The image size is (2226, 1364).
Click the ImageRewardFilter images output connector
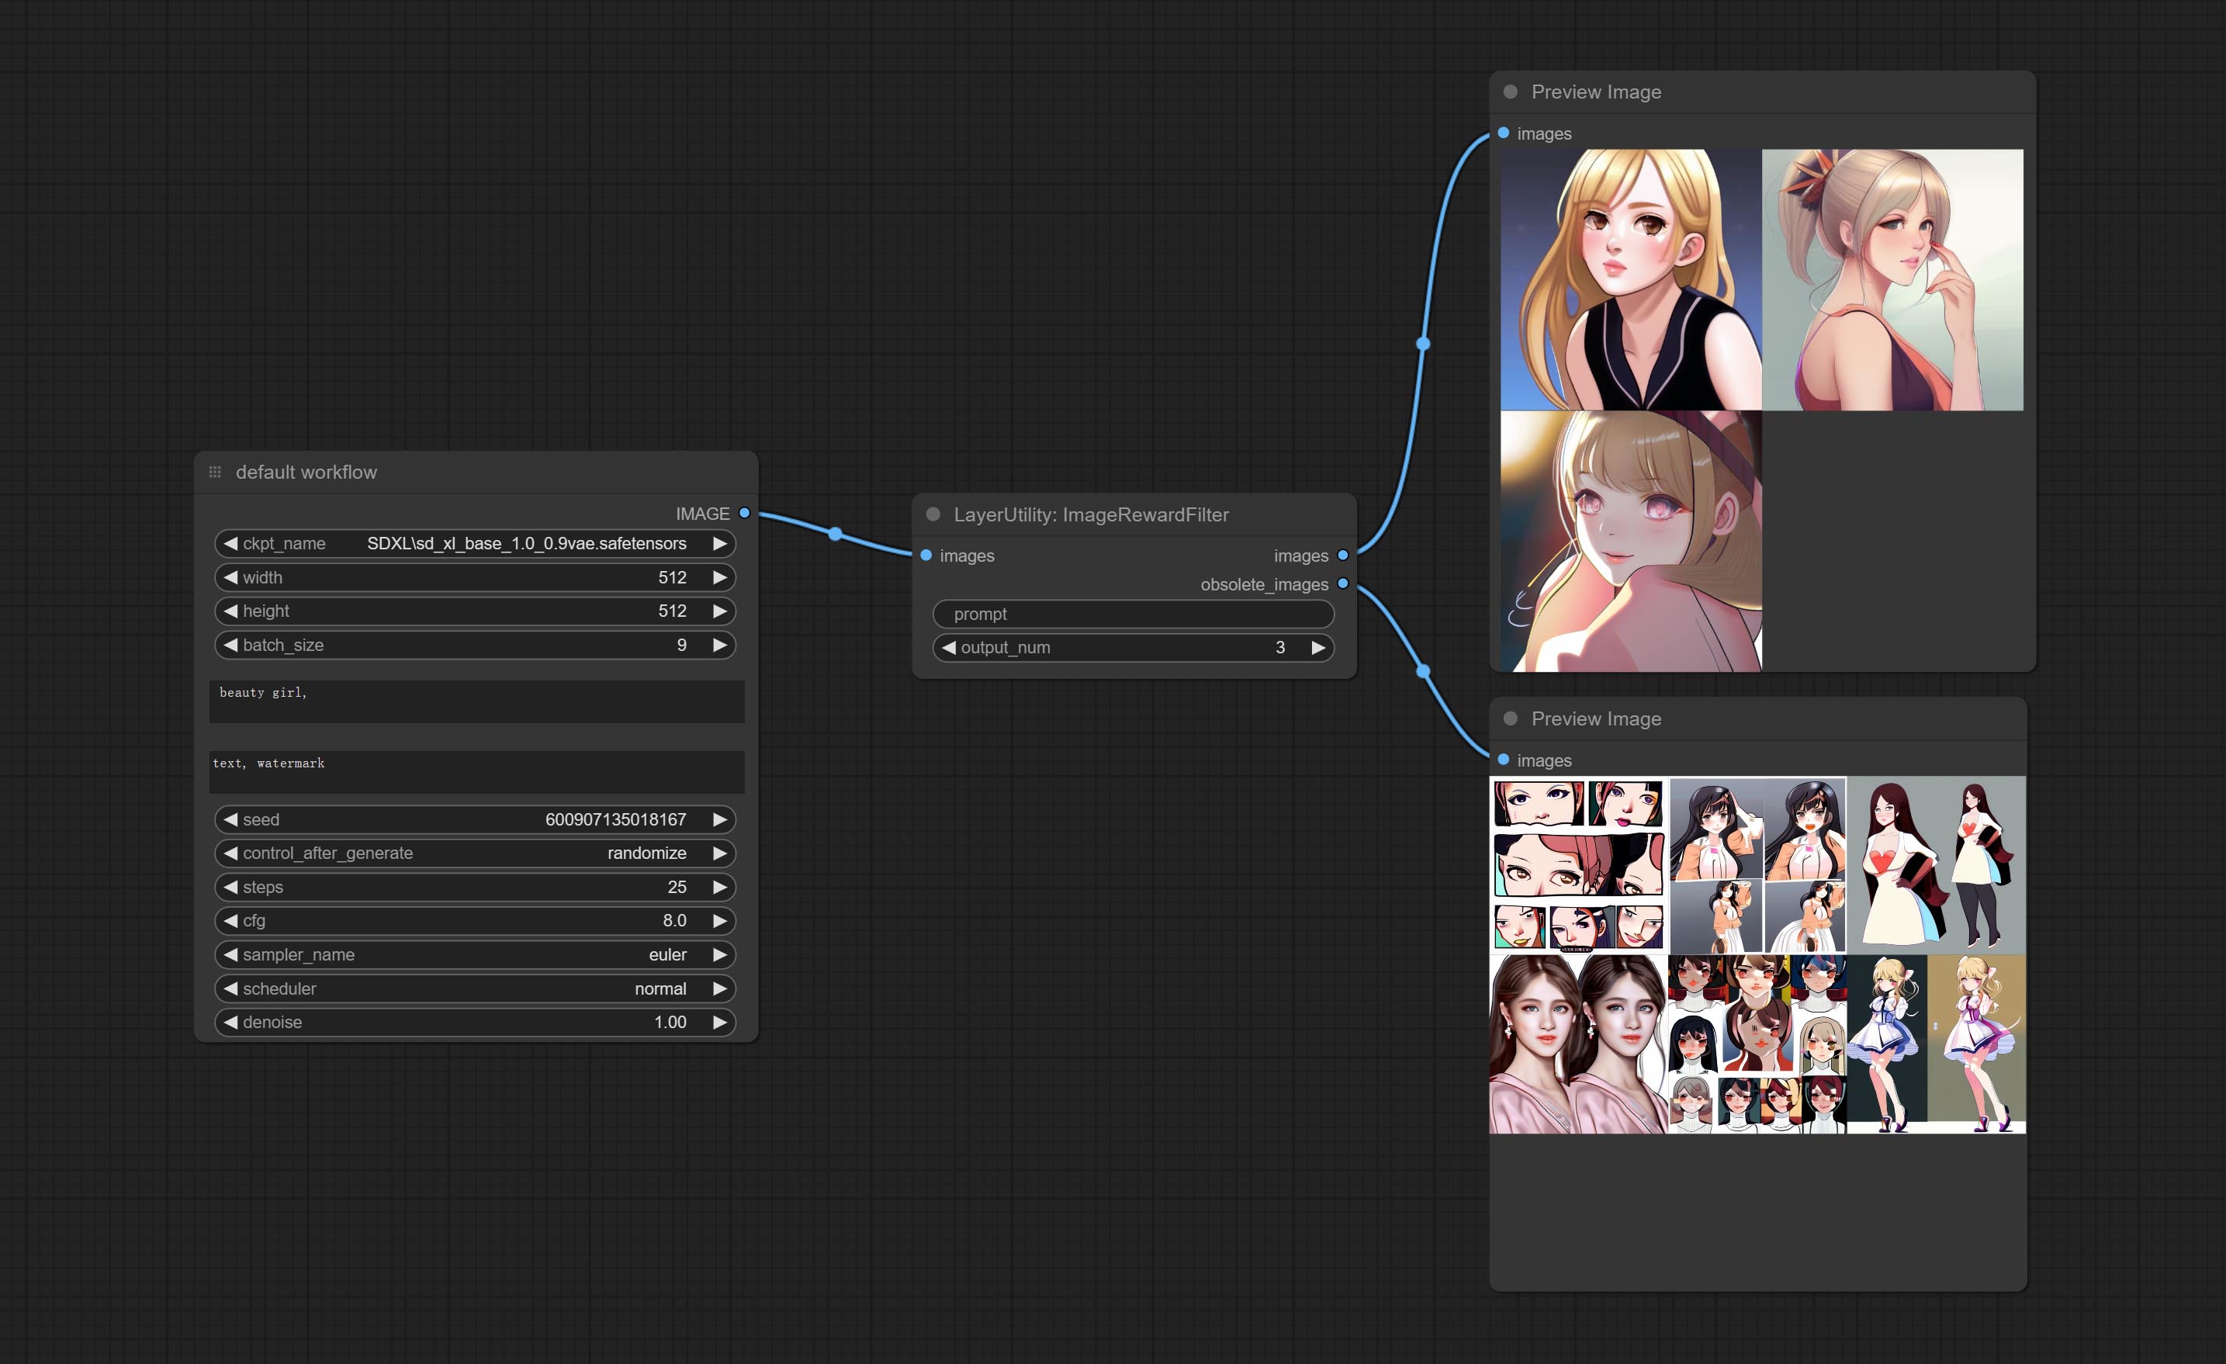point(1342,556)
